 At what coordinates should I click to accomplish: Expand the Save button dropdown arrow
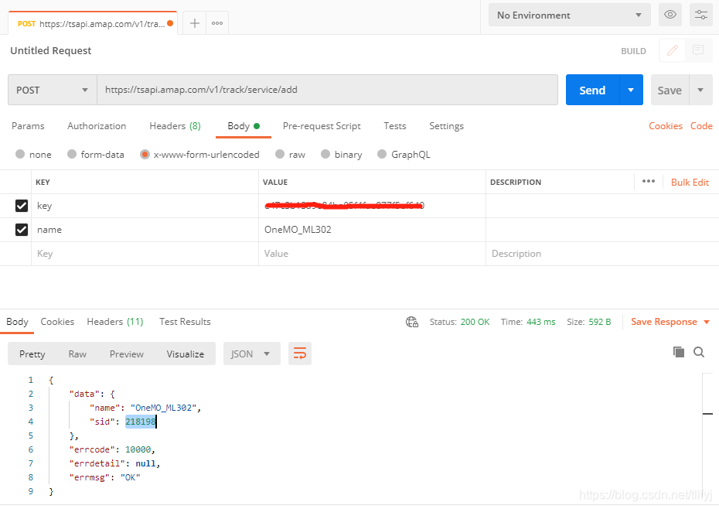coord(700,90)
